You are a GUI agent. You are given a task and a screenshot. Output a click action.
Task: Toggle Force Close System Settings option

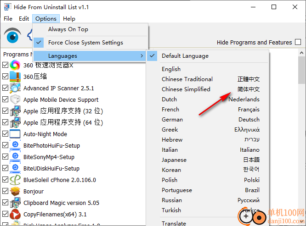click(90, 43)
